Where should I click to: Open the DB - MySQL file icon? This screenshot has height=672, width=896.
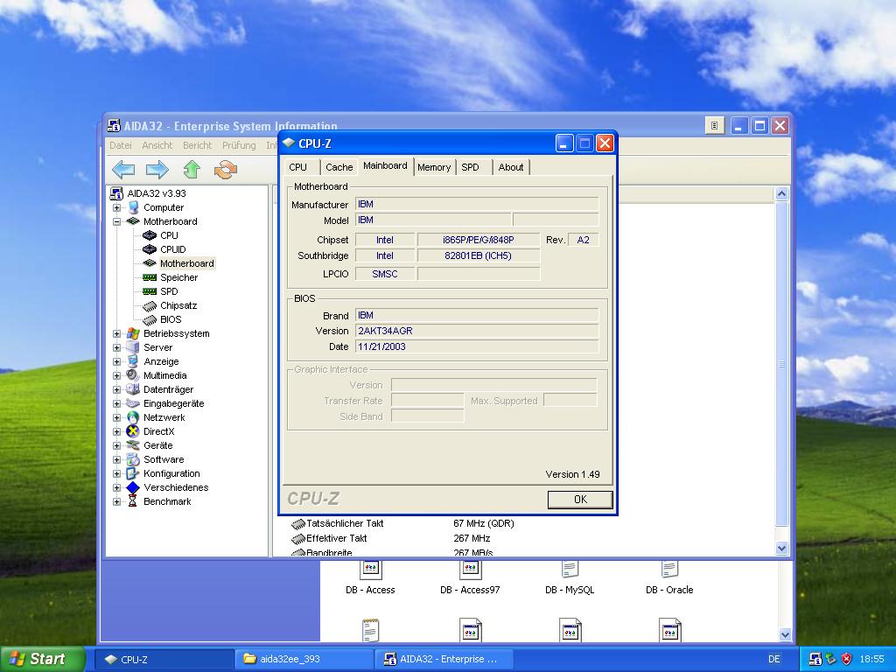tap(570, 571)
